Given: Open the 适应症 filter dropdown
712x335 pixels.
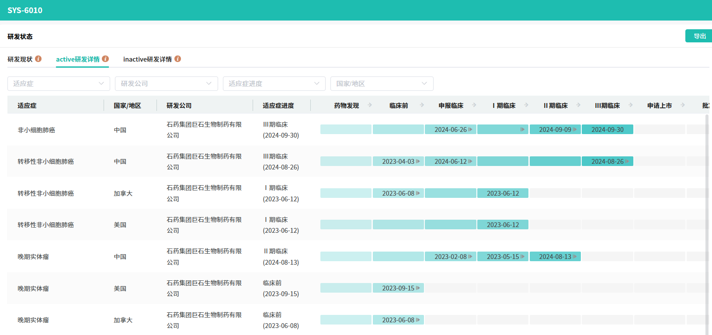Looking at the screenshot, I should pos(59,83).
